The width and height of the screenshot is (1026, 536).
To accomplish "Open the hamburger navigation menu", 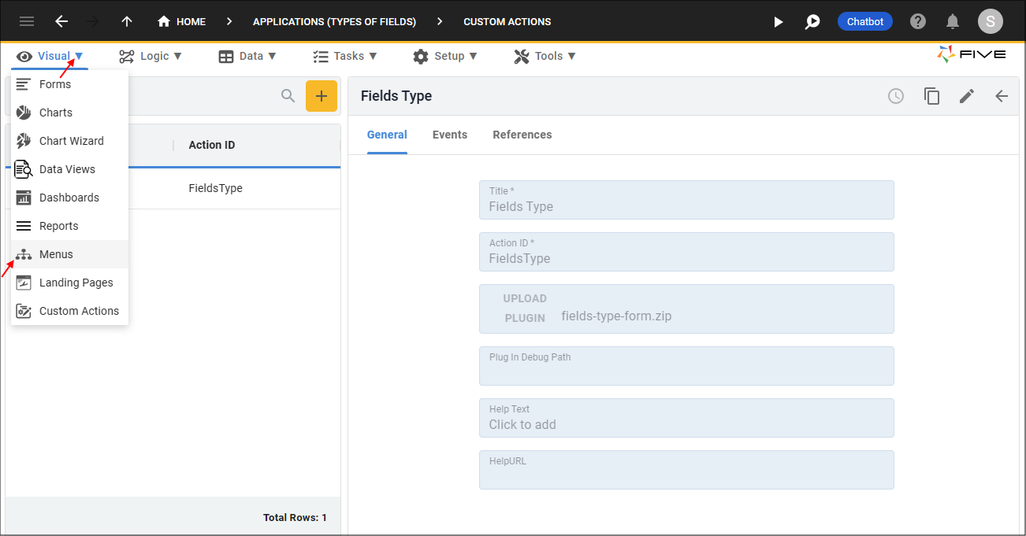I will point(27,21).
